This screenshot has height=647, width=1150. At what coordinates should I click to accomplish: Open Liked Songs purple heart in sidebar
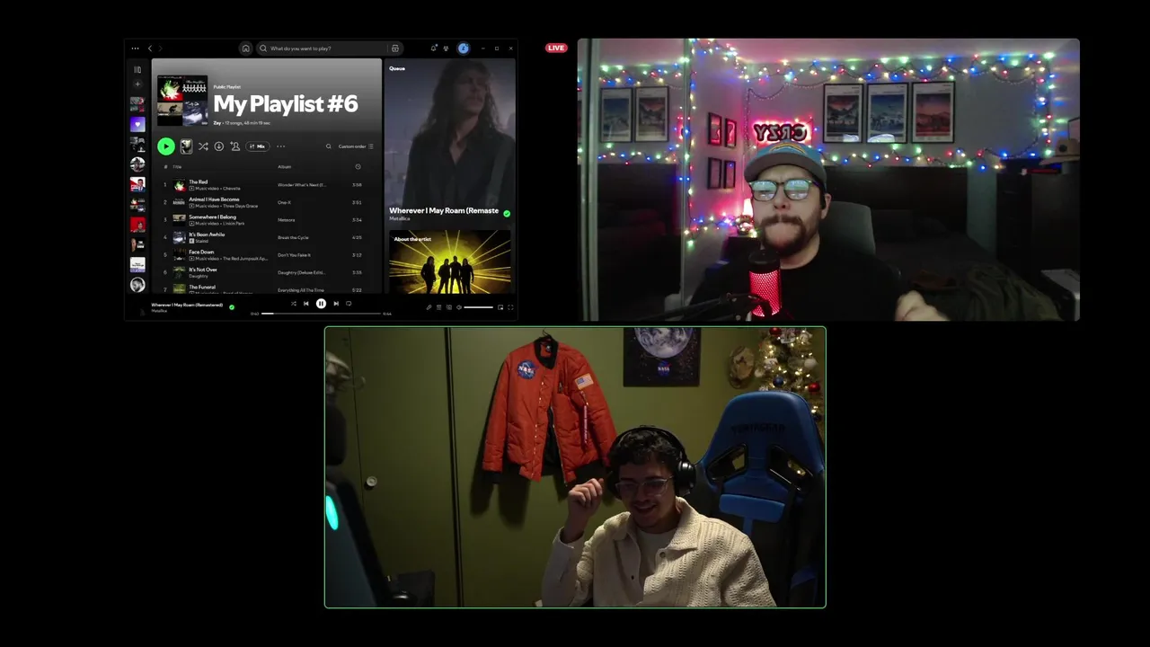click(x=137, y=124)
